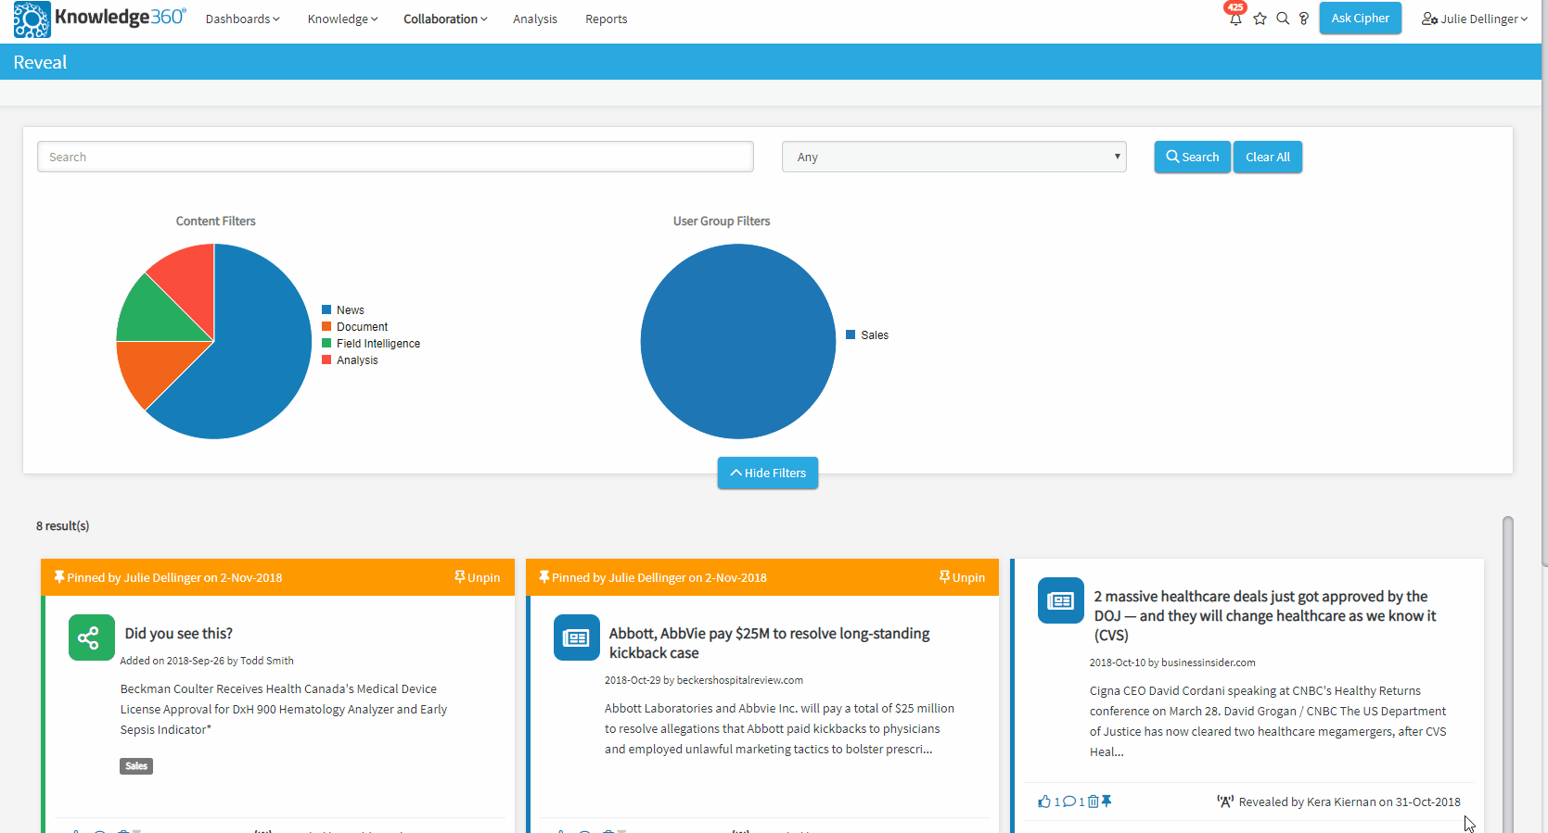This screenshot has width=1548, height=833.
Task: Open comments on the CVS healthcare article
Action: pyautogui.click(x=1069, y=801)
